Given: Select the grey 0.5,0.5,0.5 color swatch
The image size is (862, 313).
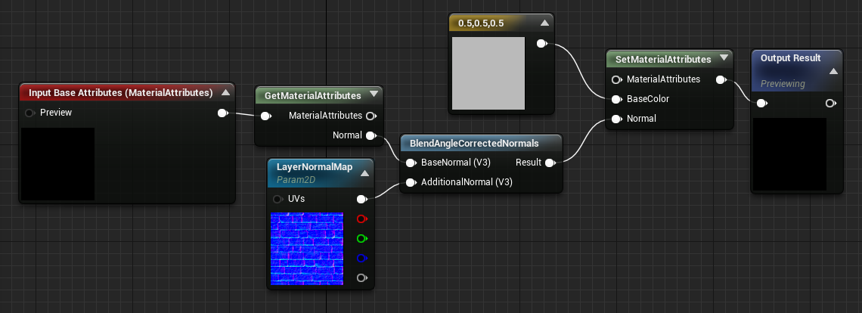Looking at the screenshot, I should point(488,73).
